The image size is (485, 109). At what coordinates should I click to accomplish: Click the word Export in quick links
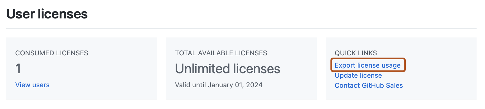[345, 65]
